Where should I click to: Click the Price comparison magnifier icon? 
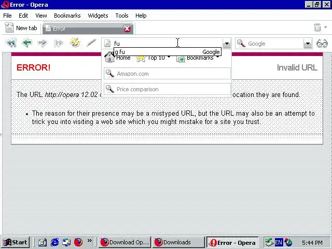[x=110, y=89]
